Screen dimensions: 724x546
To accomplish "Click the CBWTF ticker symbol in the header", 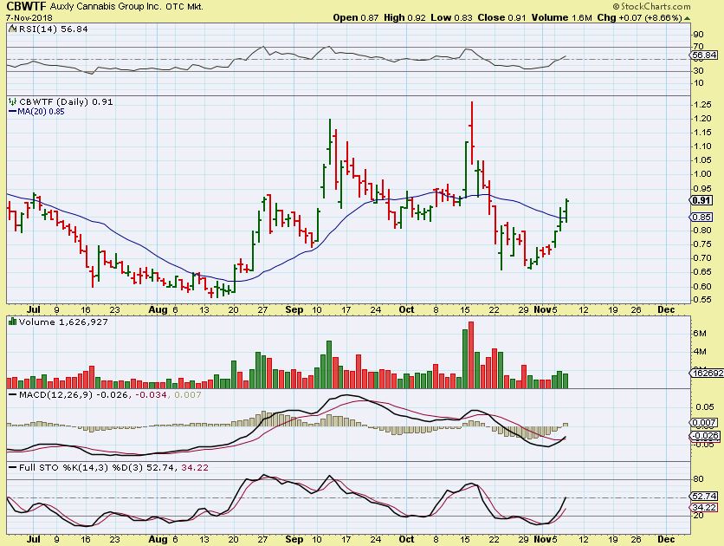I will (26, 6).
